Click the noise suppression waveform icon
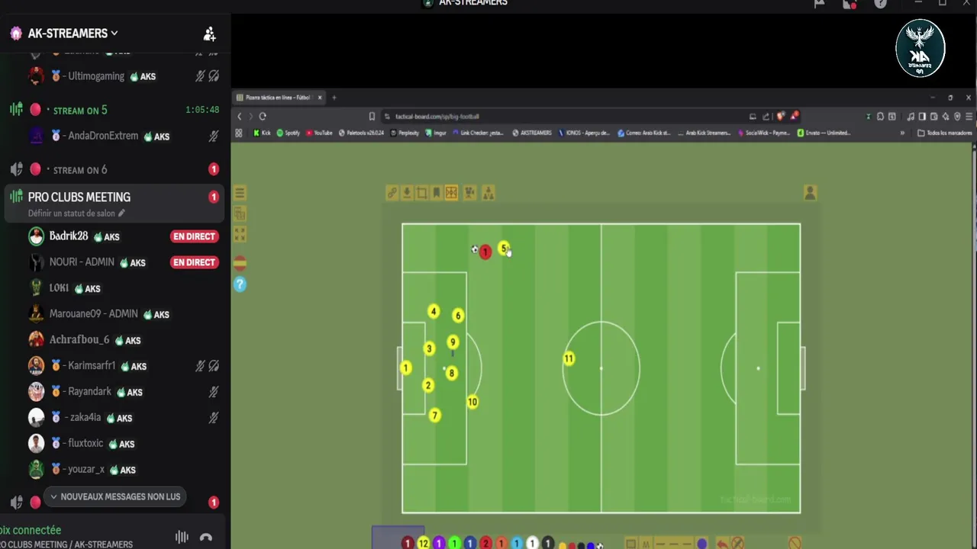The height and width of the screenshot is (549, 977). click(x=182, y=538)
